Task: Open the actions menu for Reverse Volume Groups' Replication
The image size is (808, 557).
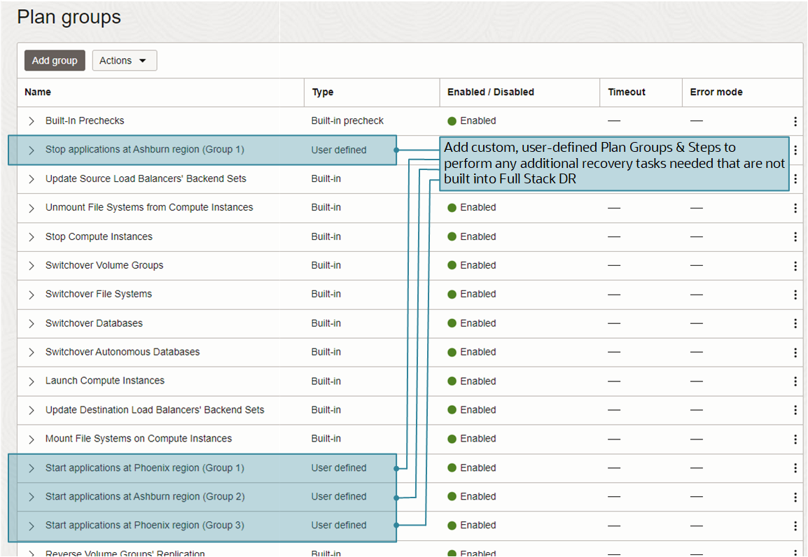Action: point(795,552)
